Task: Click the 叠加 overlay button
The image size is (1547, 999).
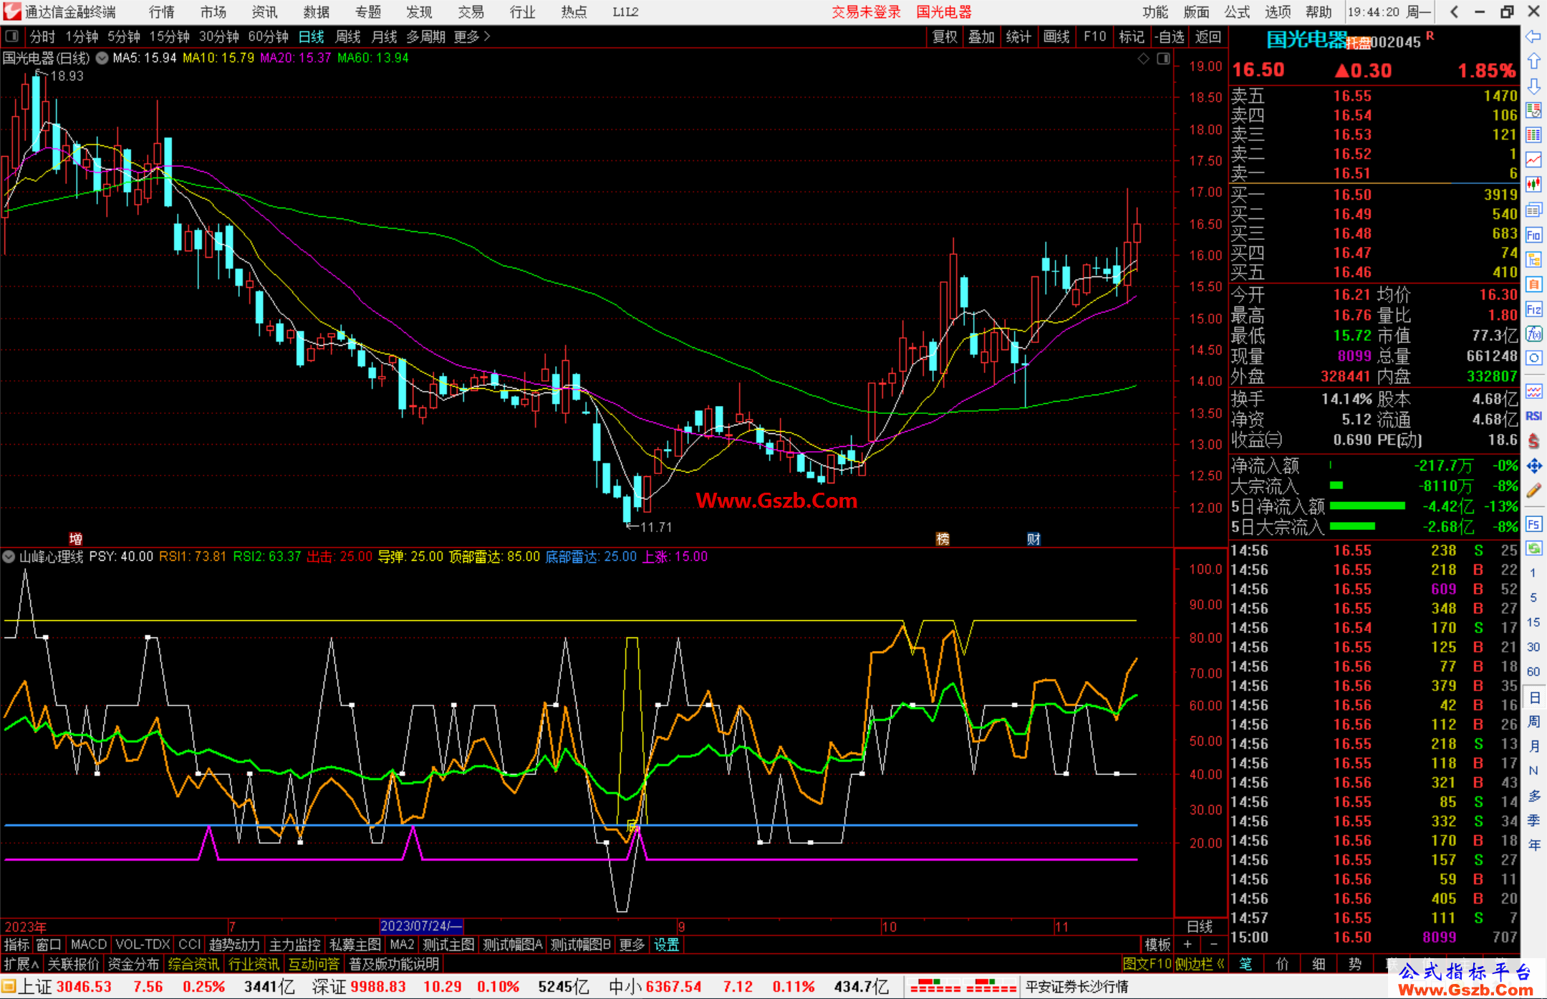Action: [981, 37]
